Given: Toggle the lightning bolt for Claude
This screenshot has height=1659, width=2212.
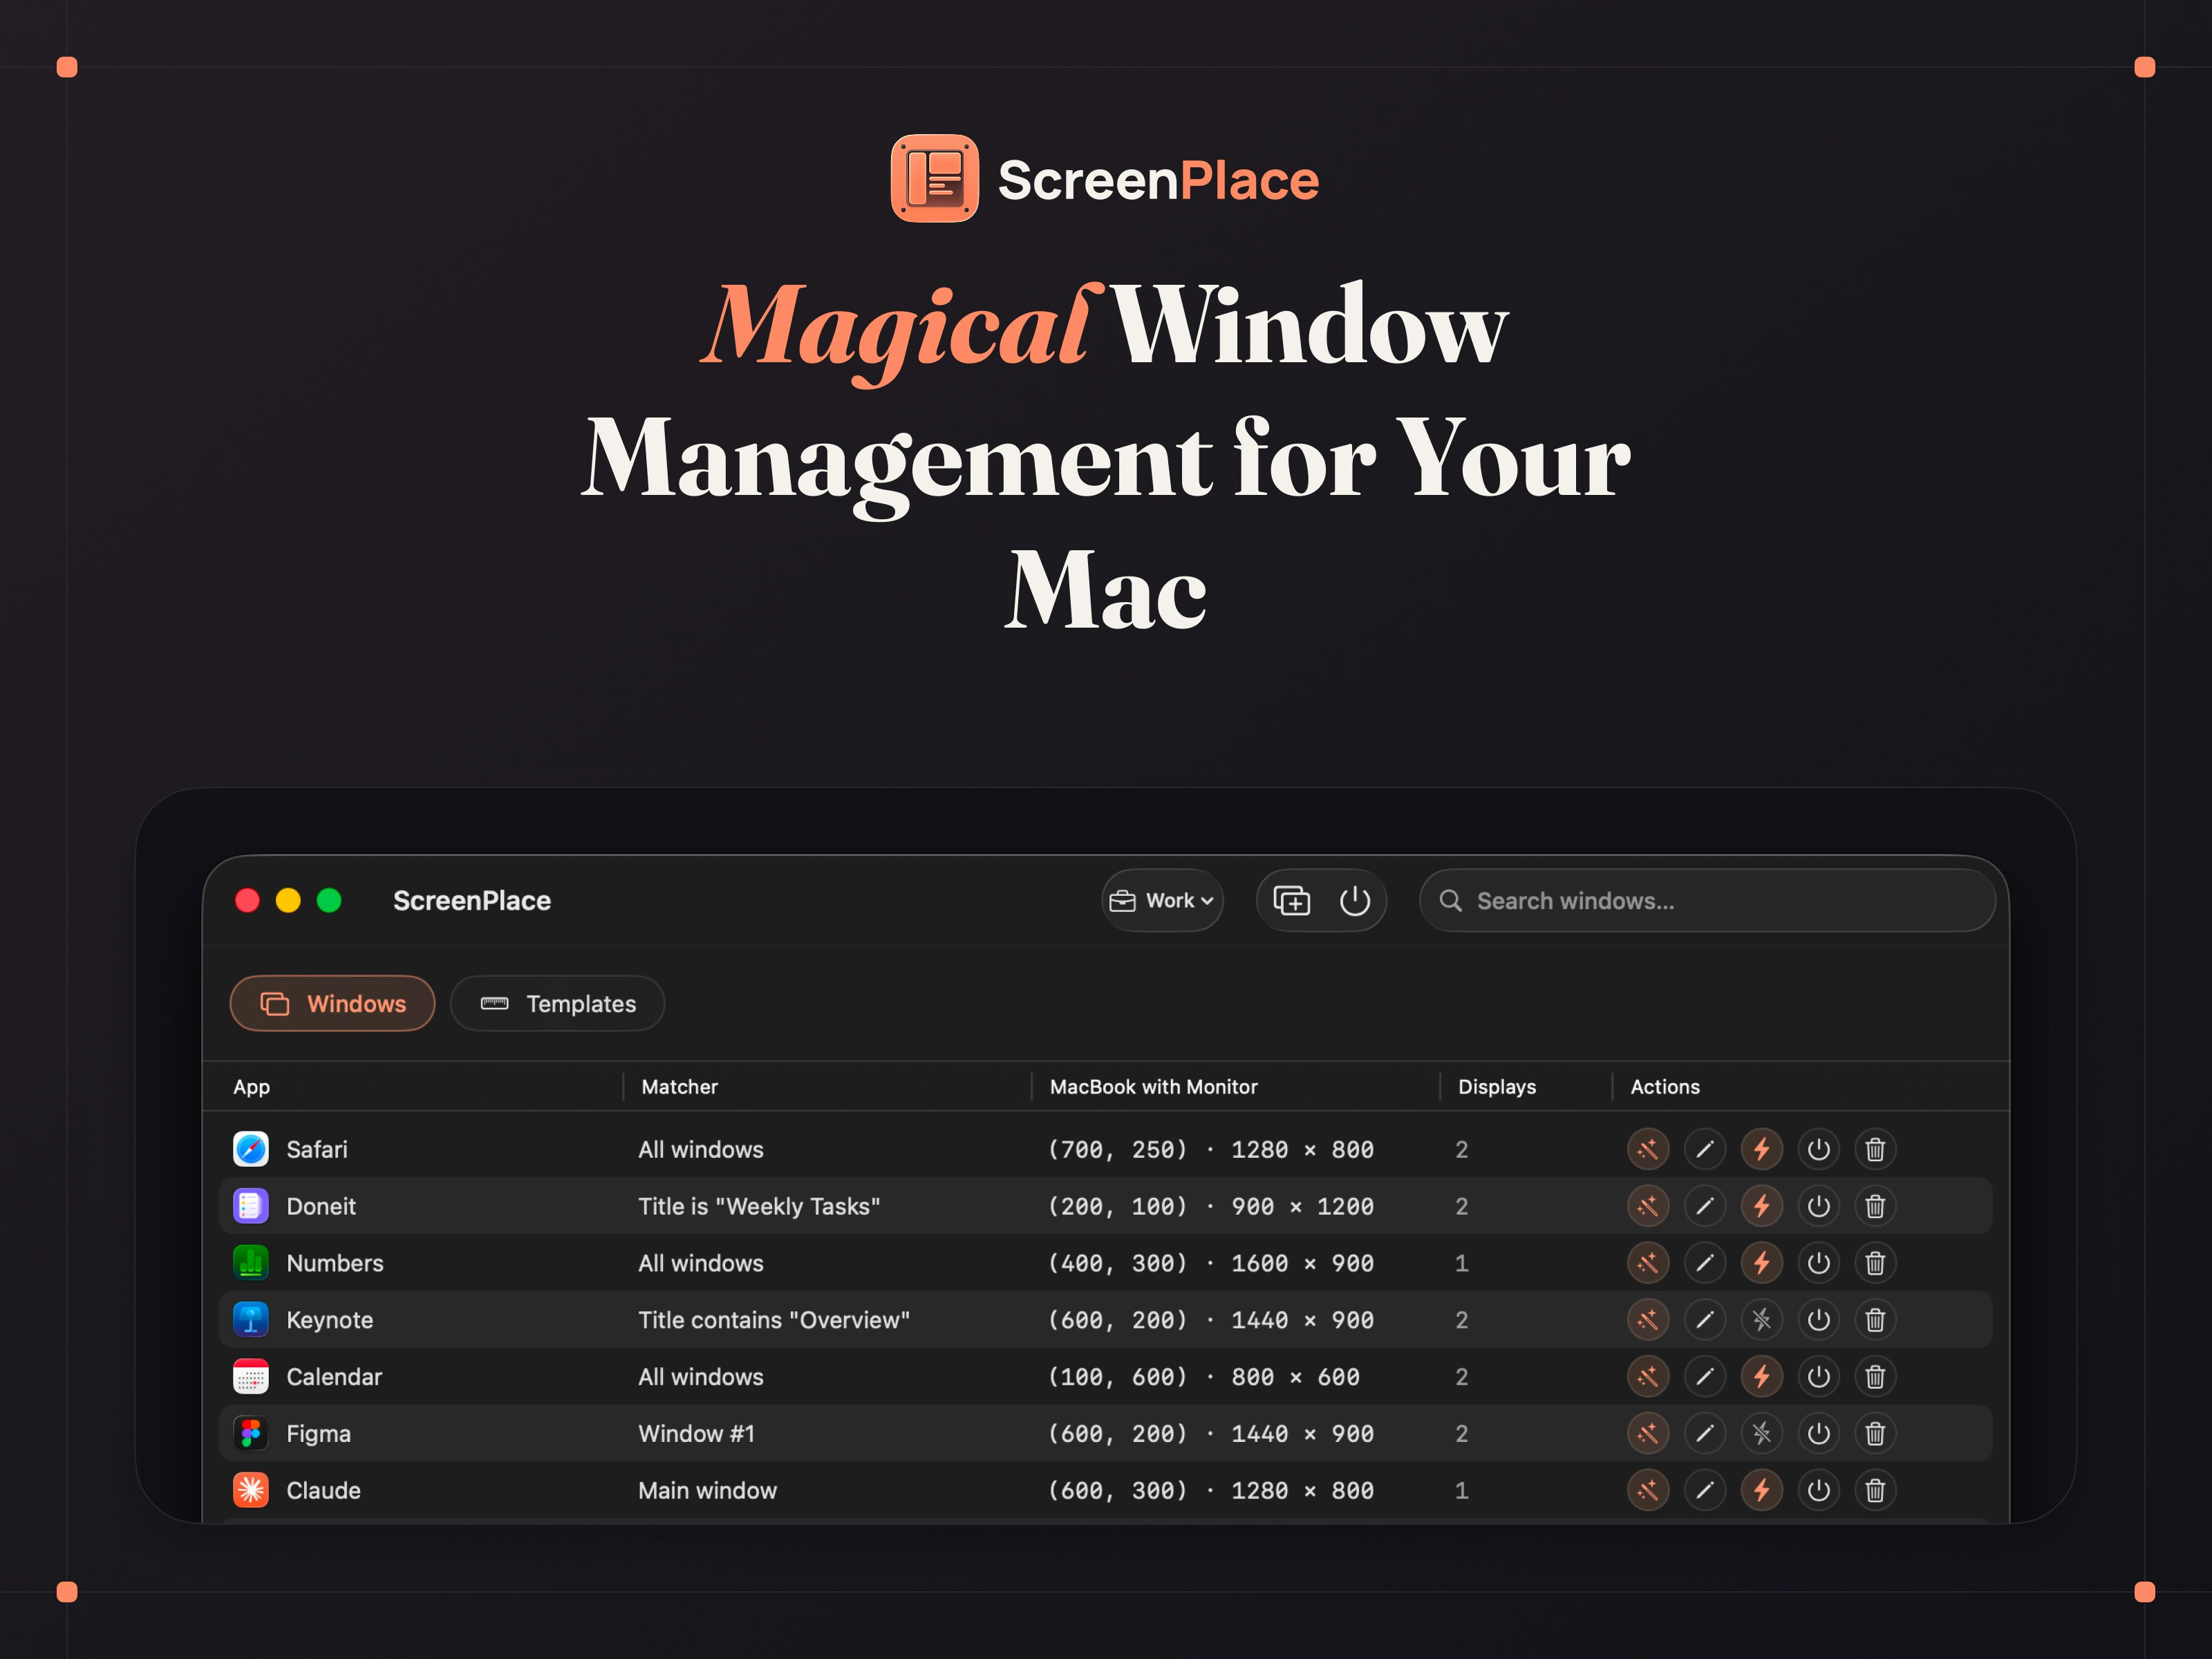Looking at the screenshot, I should click(1762, 1491).
